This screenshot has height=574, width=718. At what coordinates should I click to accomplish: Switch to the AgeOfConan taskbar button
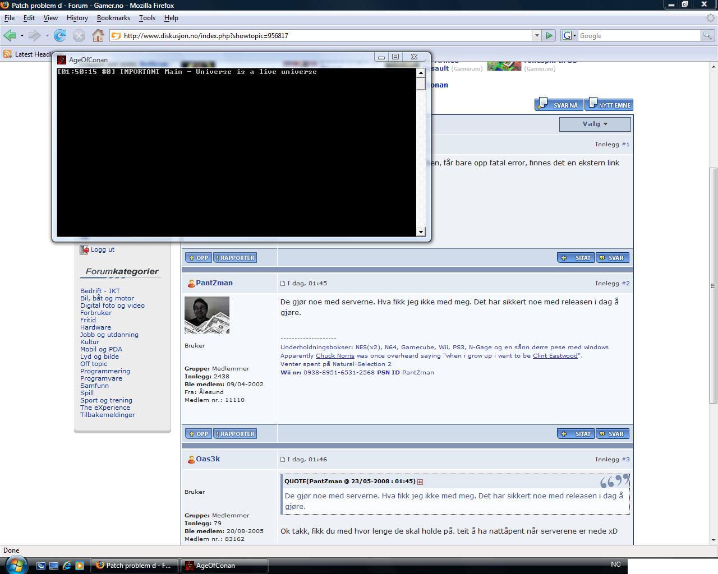coord(224,566)
